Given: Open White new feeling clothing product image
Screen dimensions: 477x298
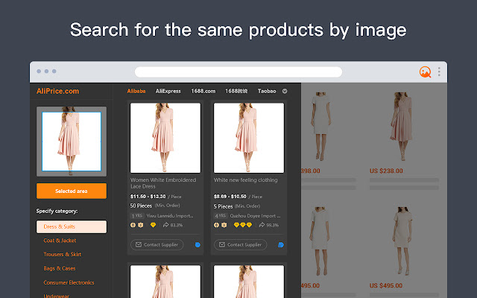Looking at the screenshot, I should pos(249,138).
